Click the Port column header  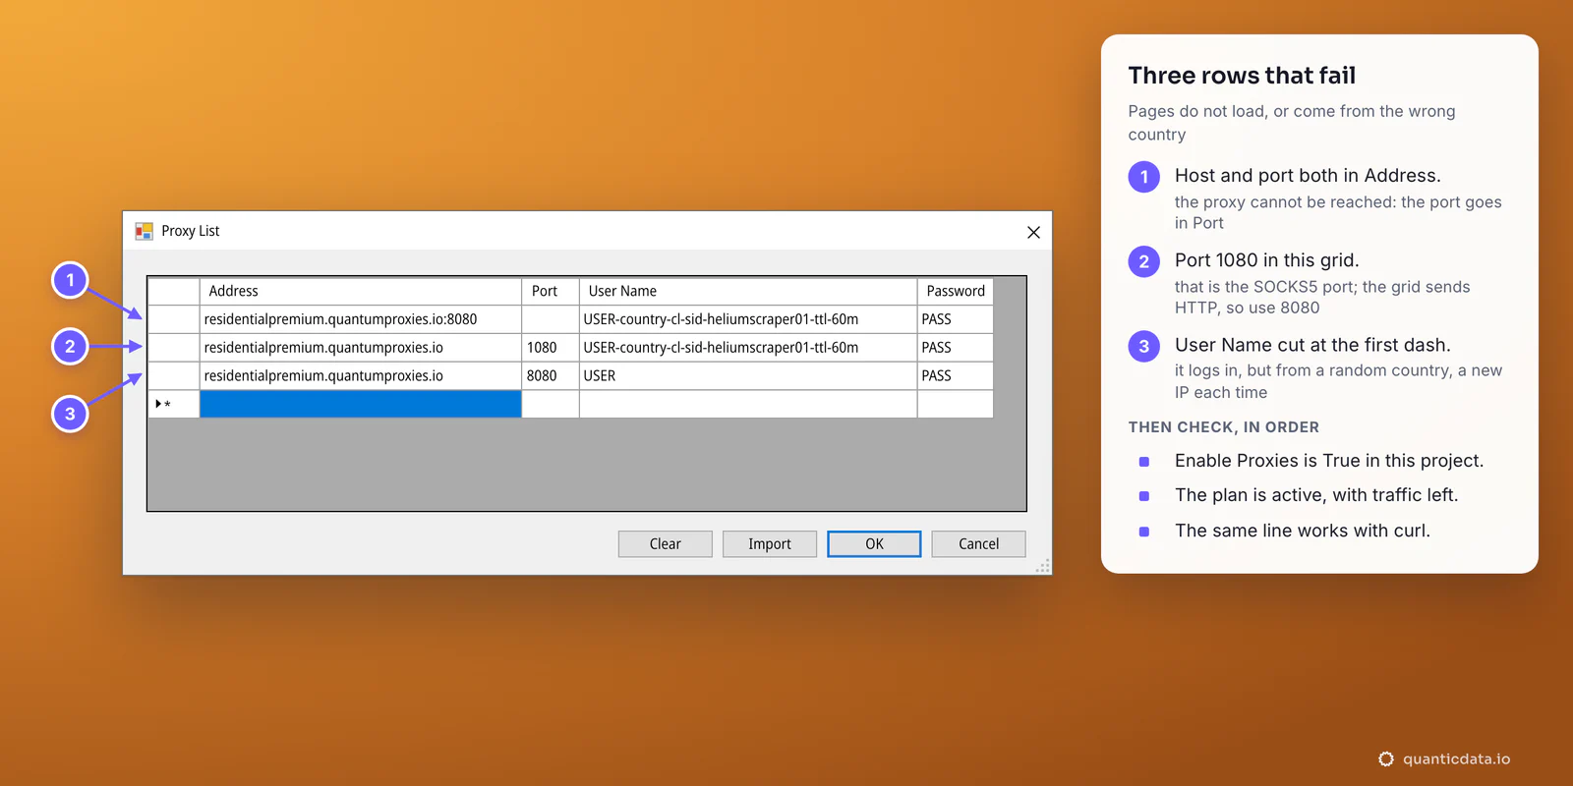coord(551,292)
